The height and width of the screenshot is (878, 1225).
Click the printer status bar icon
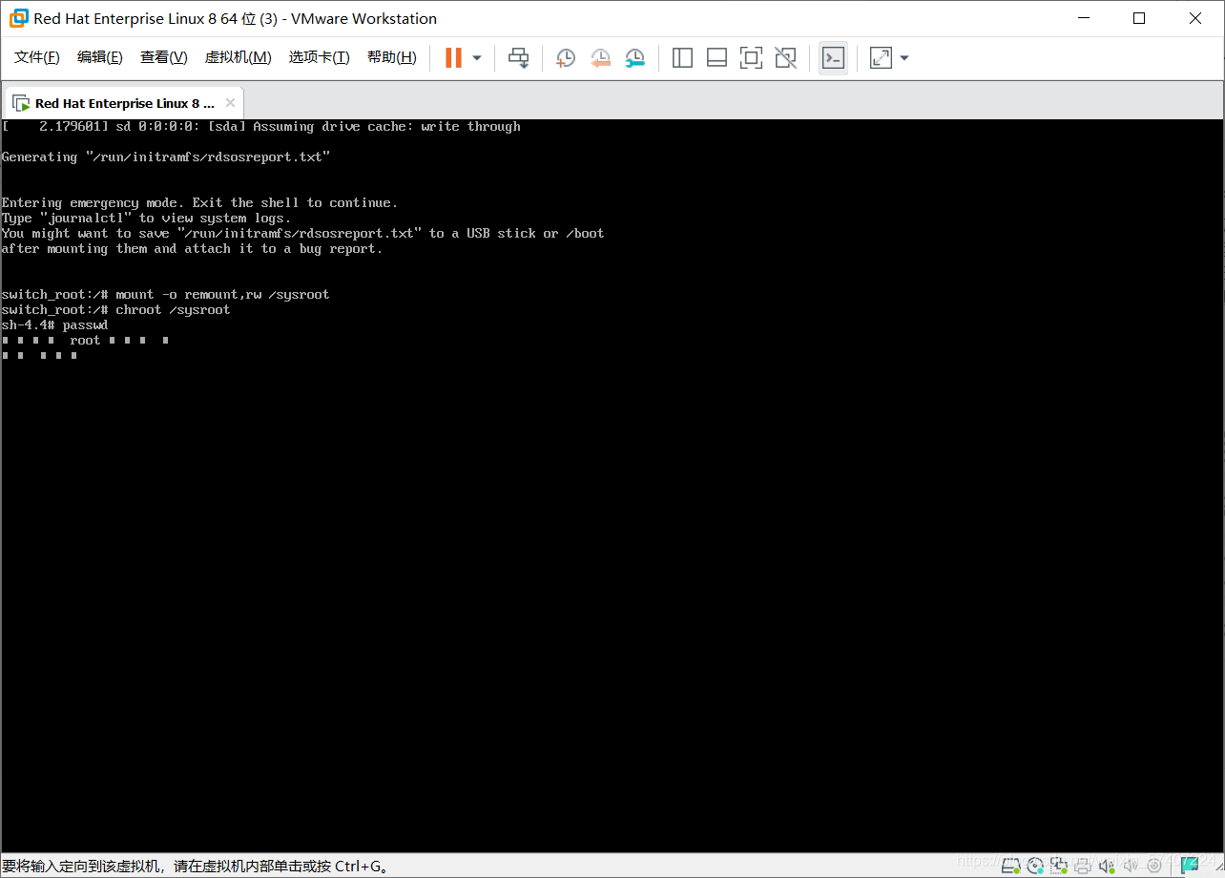(x=1083, y=866)
